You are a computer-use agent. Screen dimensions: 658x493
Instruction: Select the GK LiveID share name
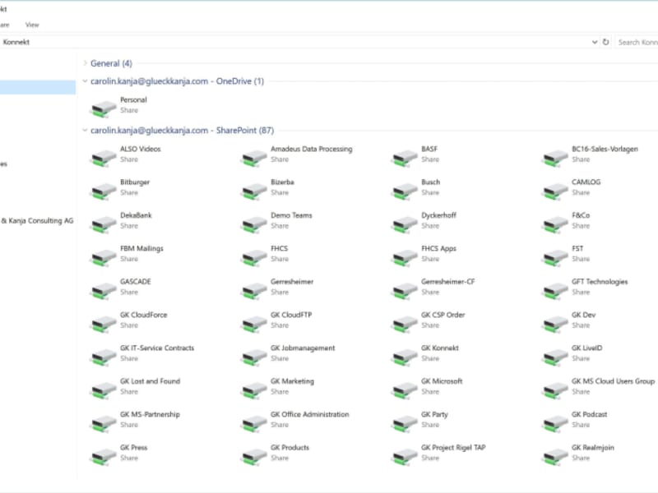(586, 348)
